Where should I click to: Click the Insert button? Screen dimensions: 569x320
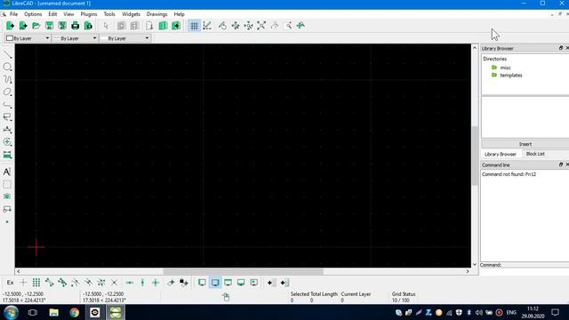525,144
